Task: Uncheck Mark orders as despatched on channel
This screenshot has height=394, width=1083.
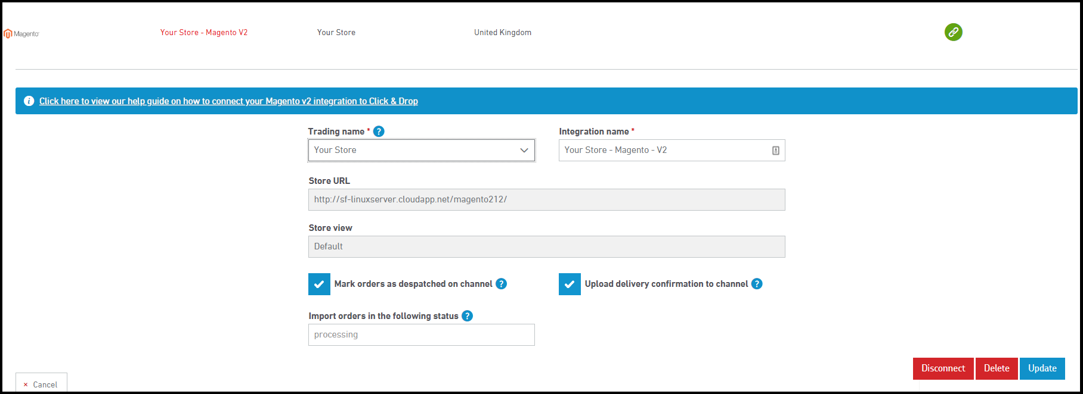Action: (319, 284)
